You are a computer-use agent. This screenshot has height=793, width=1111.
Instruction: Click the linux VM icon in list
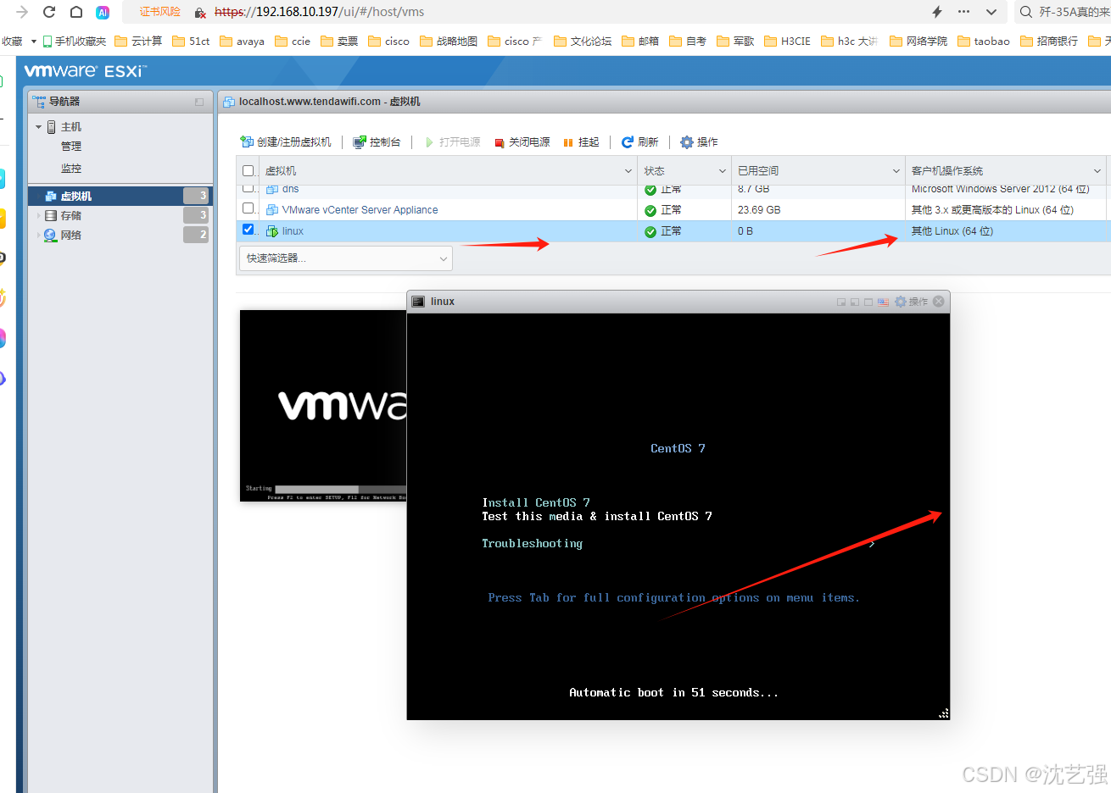[272, 230]
